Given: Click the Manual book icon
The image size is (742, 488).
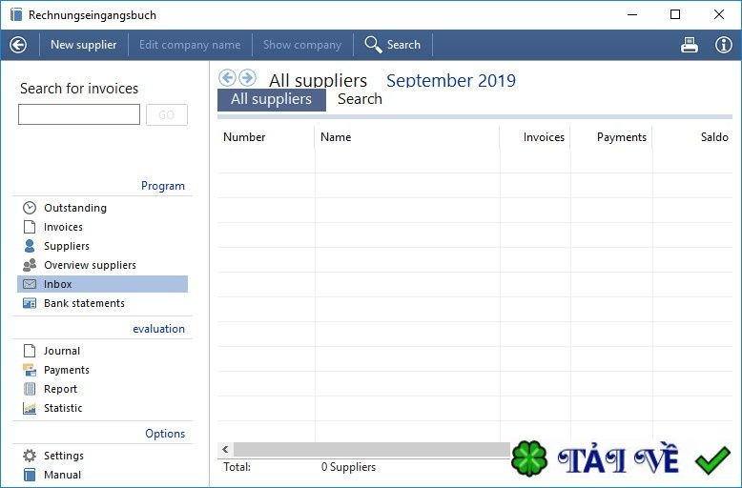Looking at the screenshot, I should tap(30, 475).
